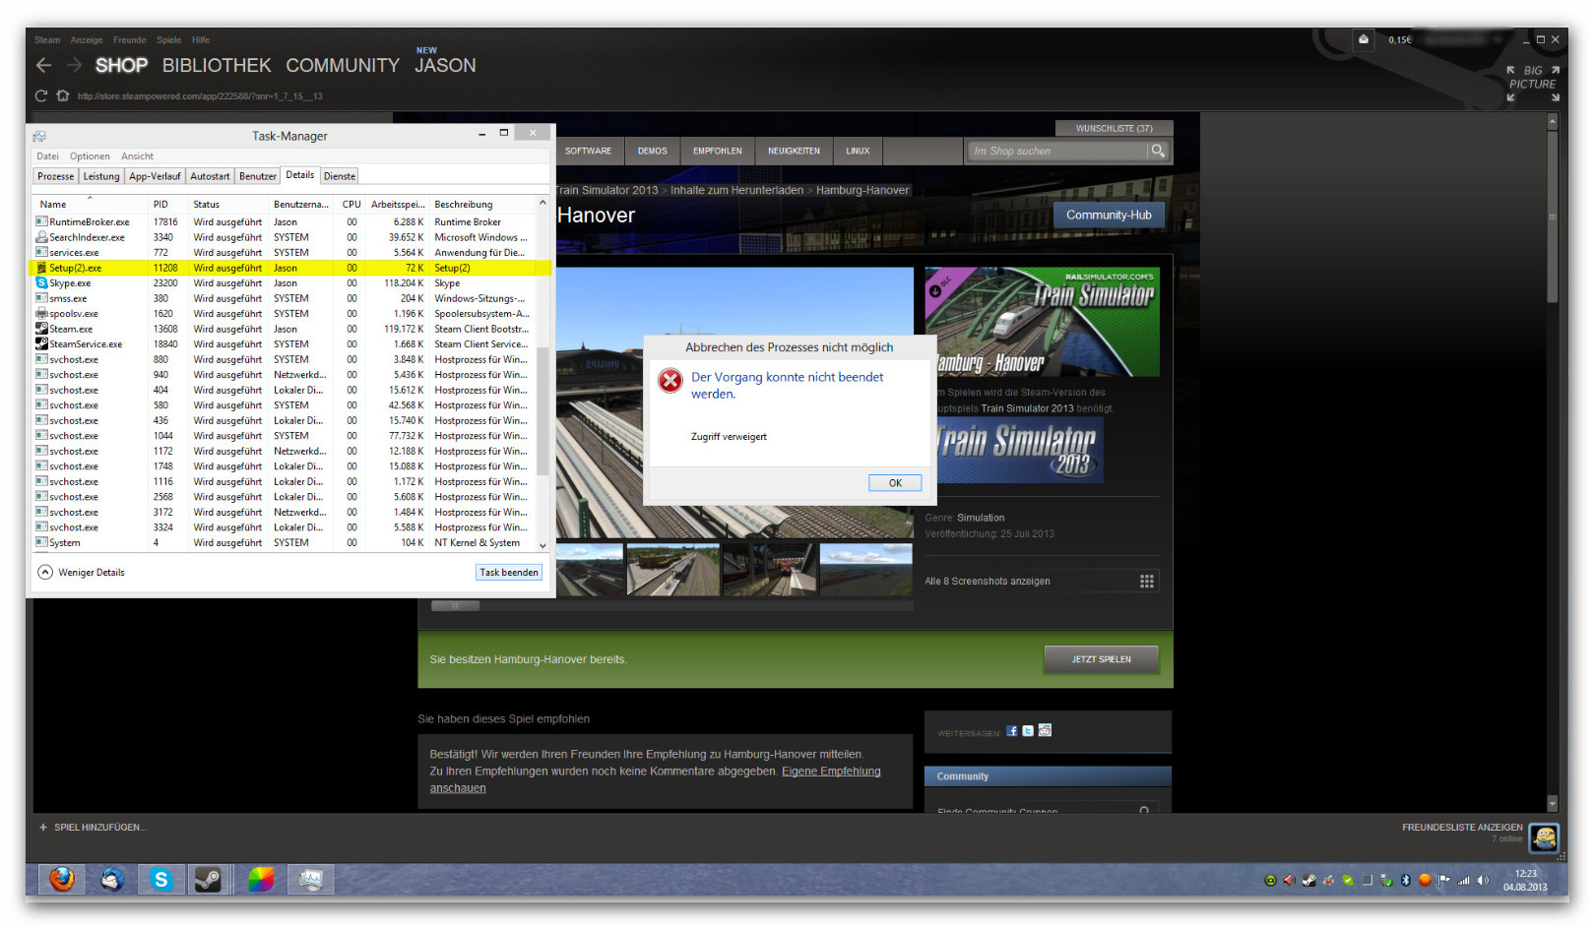Click Task beenden in Task Manager
1595x928 pixels.
[509, 572]
